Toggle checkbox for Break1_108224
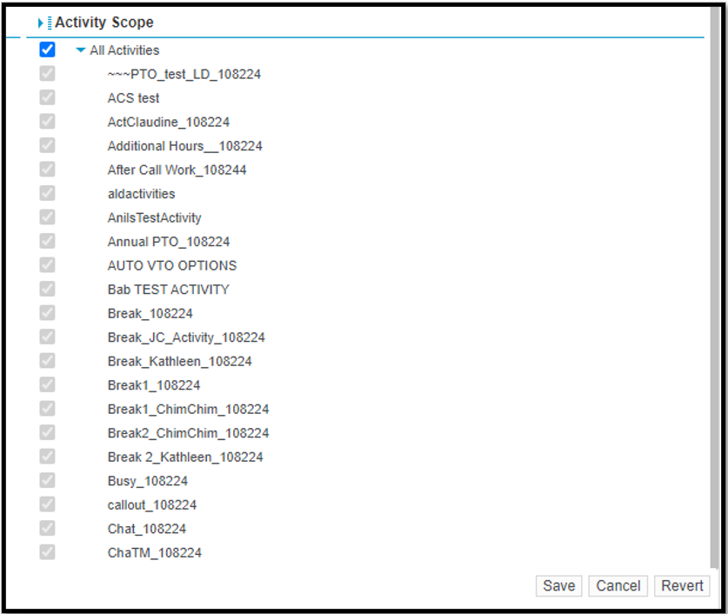Viewport: 728px width, 614px height. click(x=47, y=384)
